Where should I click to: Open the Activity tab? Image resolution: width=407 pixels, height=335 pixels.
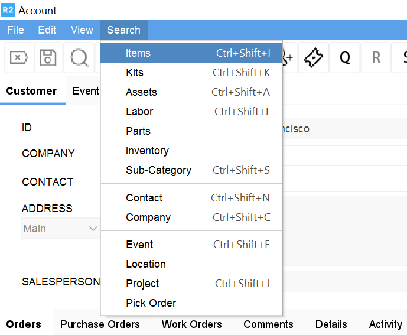(385, 324)
